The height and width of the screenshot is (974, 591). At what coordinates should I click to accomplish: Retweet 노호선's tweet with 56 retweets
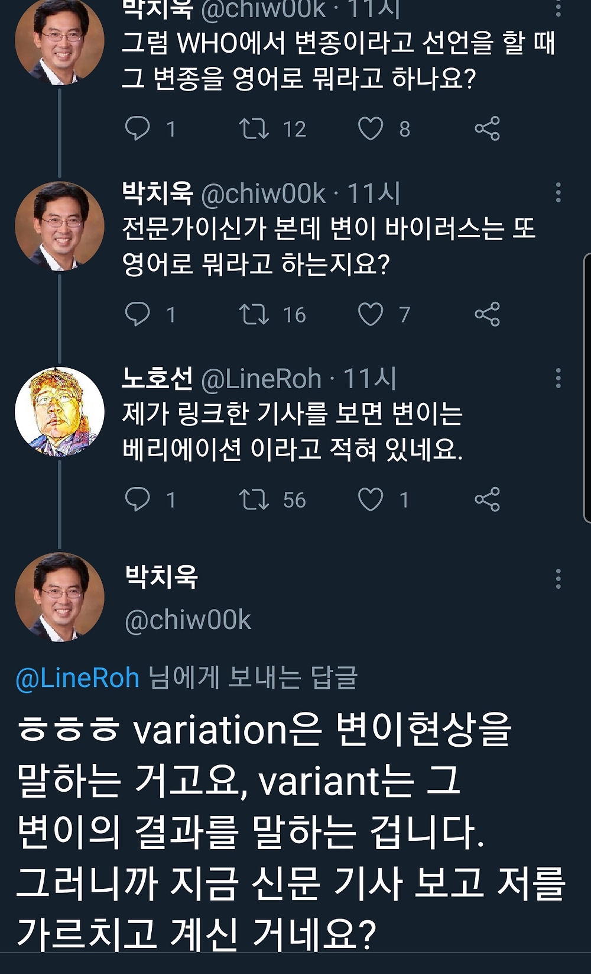pos(254,499)
